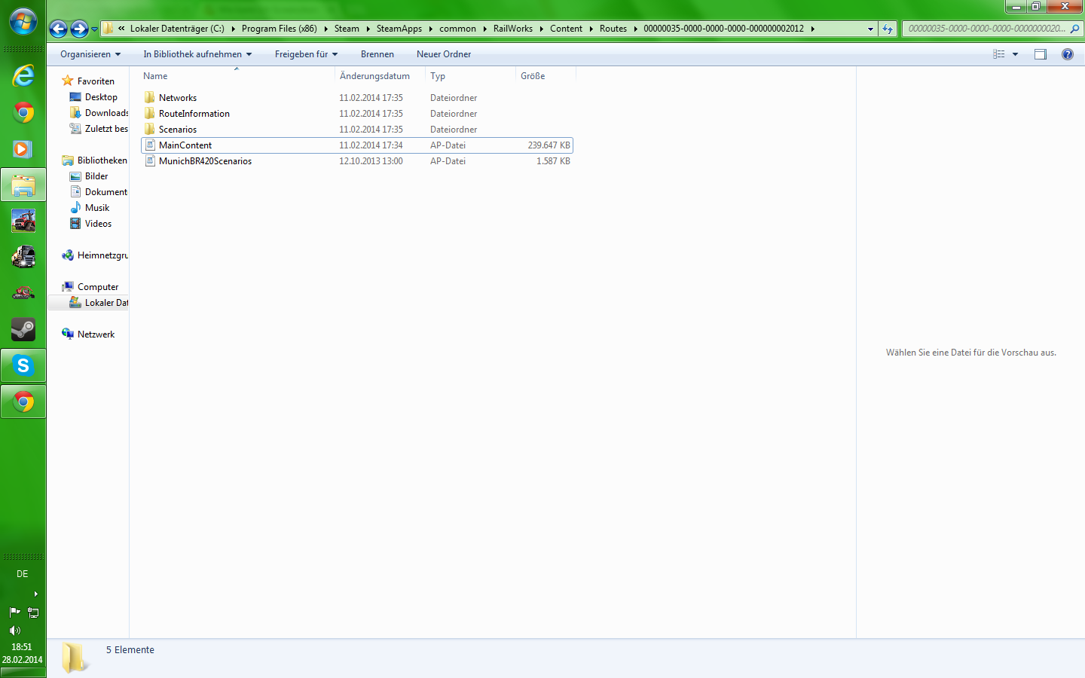Show hidden tray icons arrow

pos(35,594)
